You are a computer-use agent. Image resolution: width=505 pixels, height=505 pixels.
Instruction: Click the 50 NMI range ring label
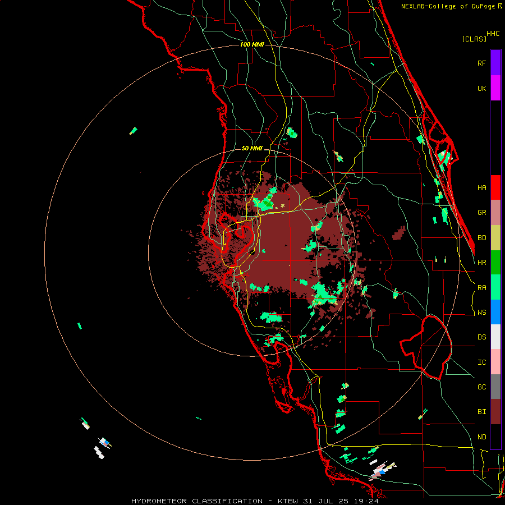pos(252,148)
